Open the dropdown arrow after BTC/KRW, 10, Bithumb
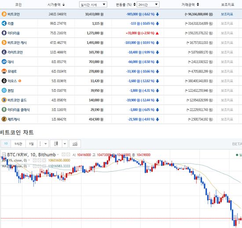 coord(58,155)
